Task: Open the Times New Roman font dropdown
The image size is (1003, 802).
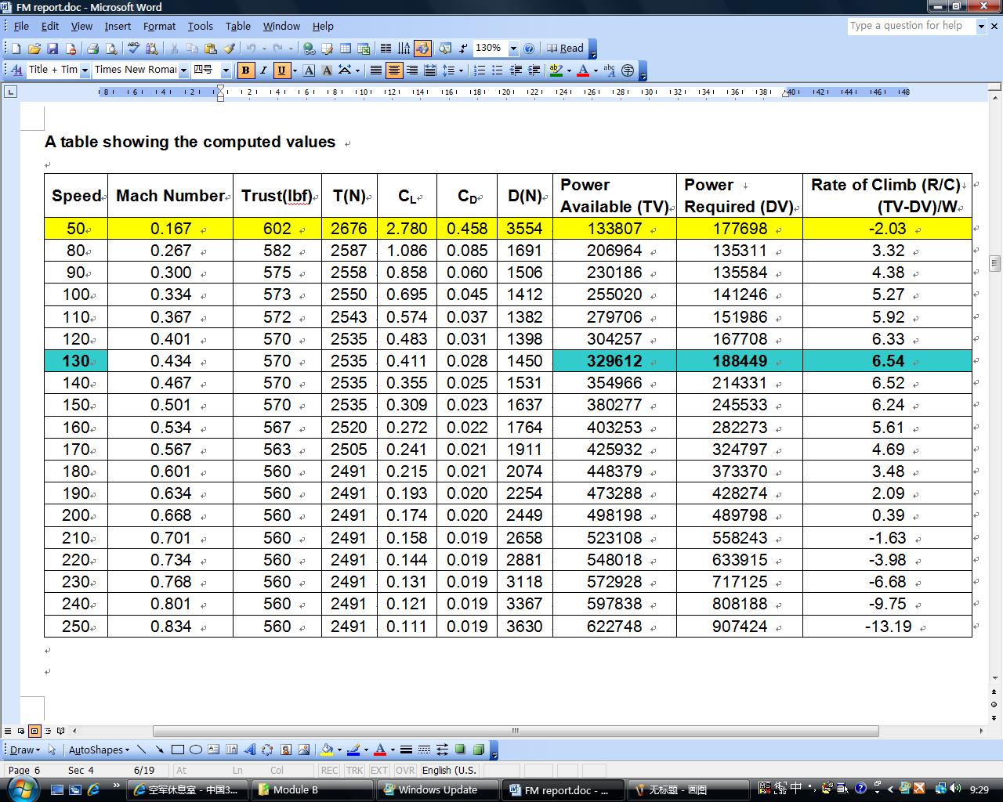Action: [183, 70]
